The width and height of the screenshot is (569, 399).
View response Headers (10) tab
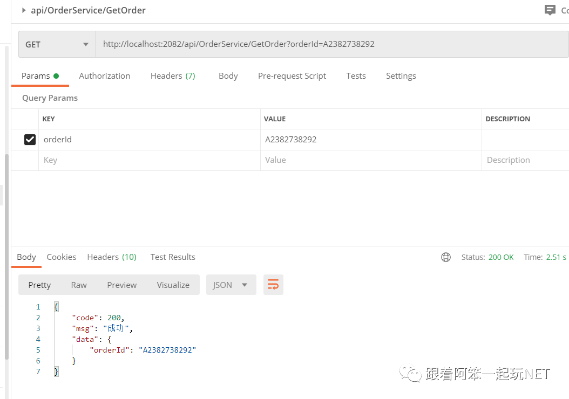click(x=112, y=257)
